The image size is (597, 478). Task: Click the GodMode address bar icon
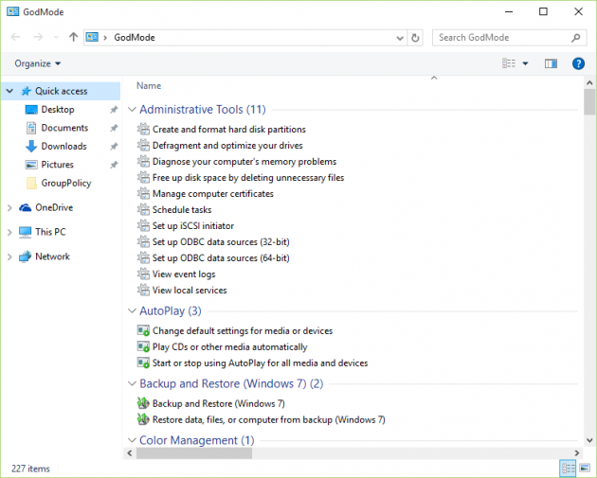[92, 37]
